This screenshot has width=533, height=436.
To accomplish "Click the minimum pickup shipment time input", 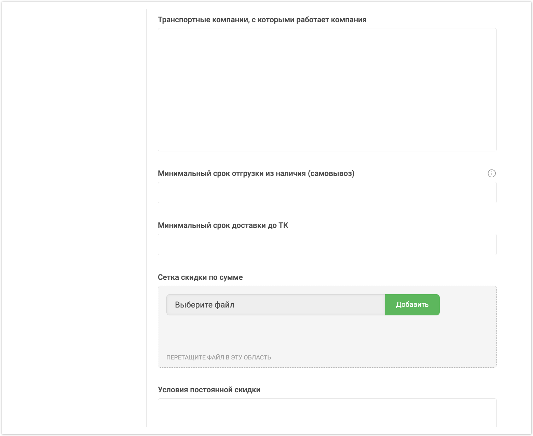I will [327, 193].
